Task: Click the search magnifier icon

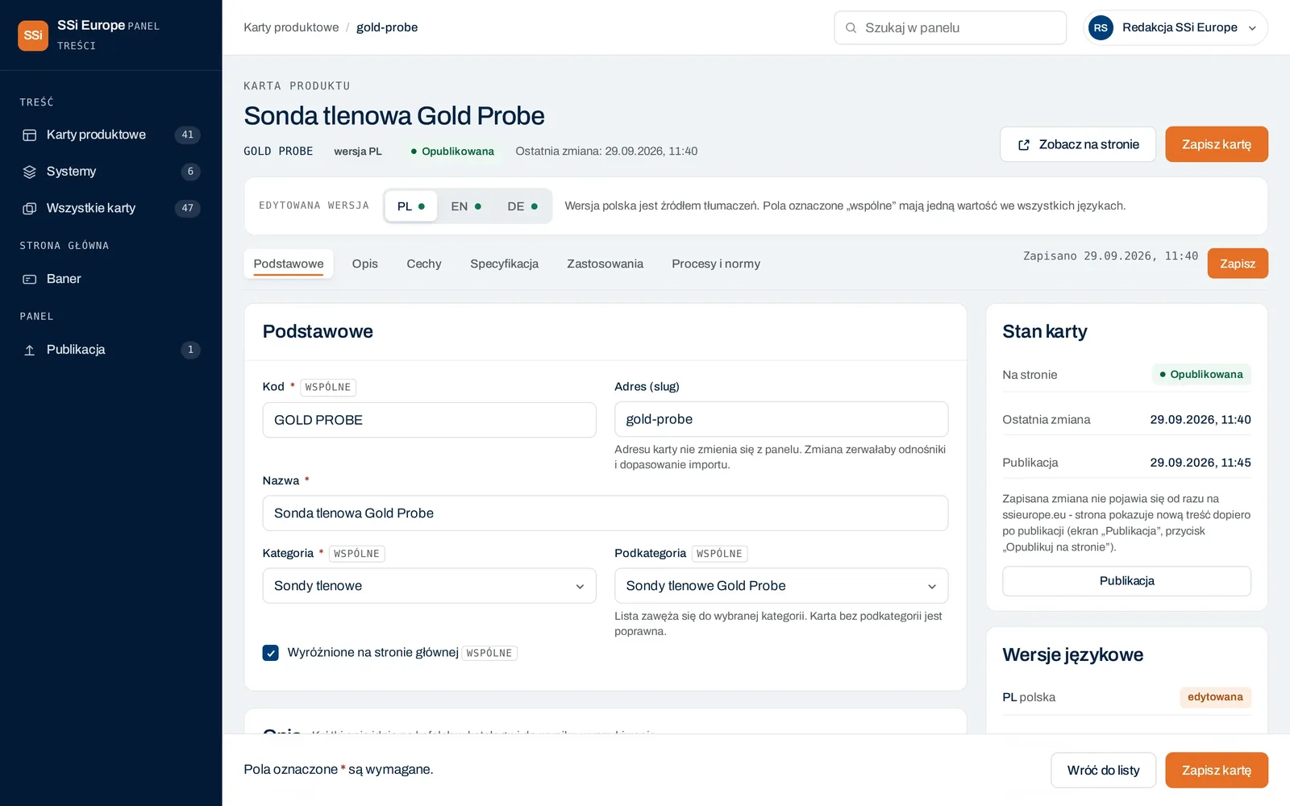Action: pyautogui.click(x=851, y=28)
